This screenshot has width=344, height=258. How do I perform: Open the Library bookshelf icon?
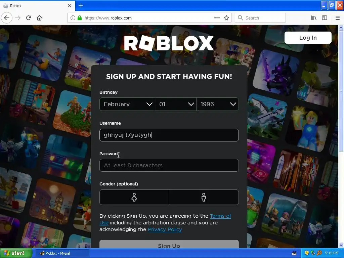(314, 18)
